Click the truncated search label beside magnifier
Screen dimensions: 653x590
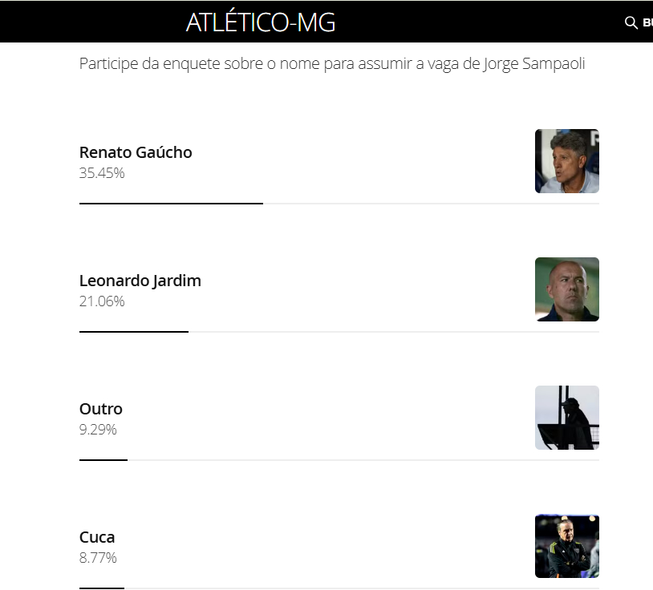pyautogui.click(x=647, y=22)
